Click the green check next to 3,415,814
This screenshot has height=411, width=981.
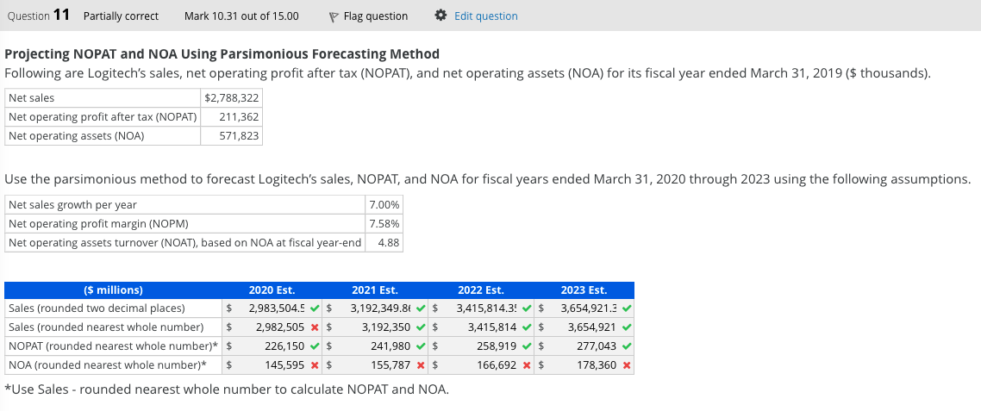pos(526,327)
